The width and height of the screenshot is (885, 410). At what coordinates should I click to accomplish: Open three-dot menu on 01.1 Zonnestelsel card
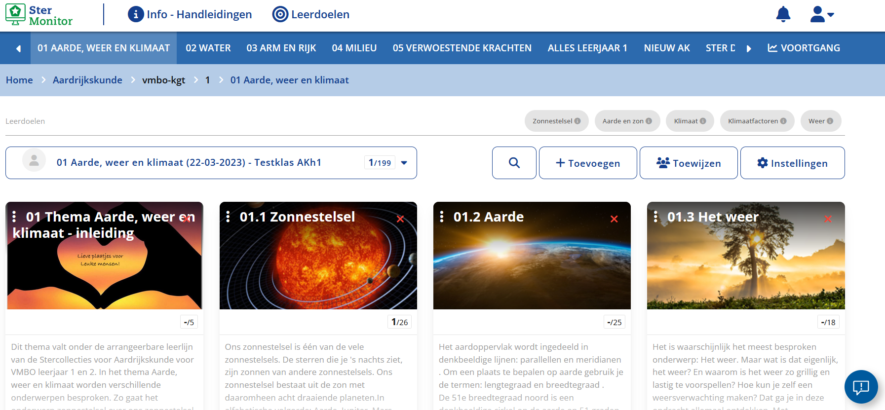click(228, 217)
